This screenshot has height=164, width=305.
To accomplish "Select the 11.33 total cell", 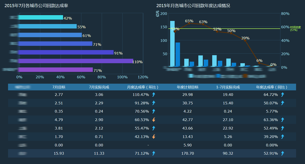I will tap(99, 153).
